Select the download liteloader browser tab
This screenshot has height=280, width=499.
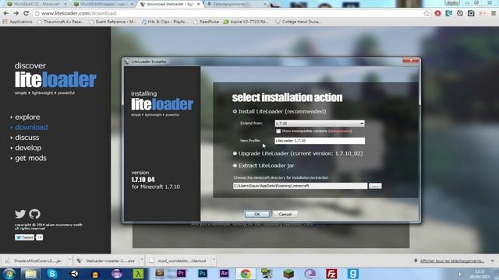coord(170,4)
